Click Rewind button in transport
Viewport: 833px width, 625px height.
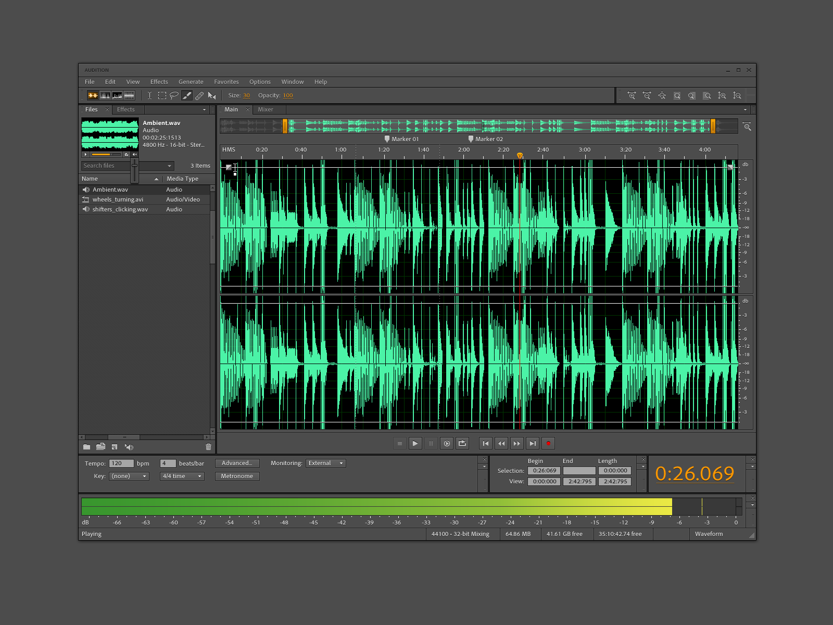point(501,444)
